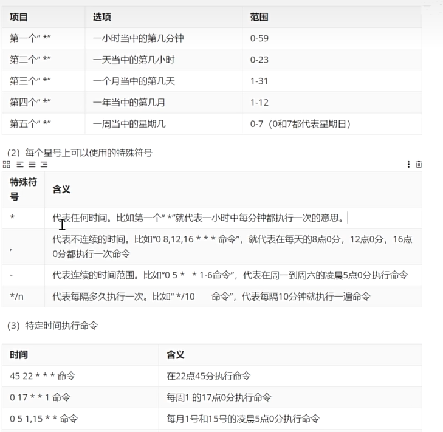Image resolution: width=443 pixels, height=432 pixels.
Task: Click the "代表每隔多久执行一次" description cell
Action: pos(233,297)
